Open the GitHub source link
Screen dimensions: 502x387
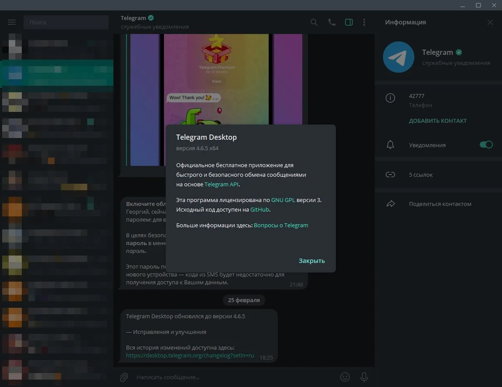coord(260,210)
